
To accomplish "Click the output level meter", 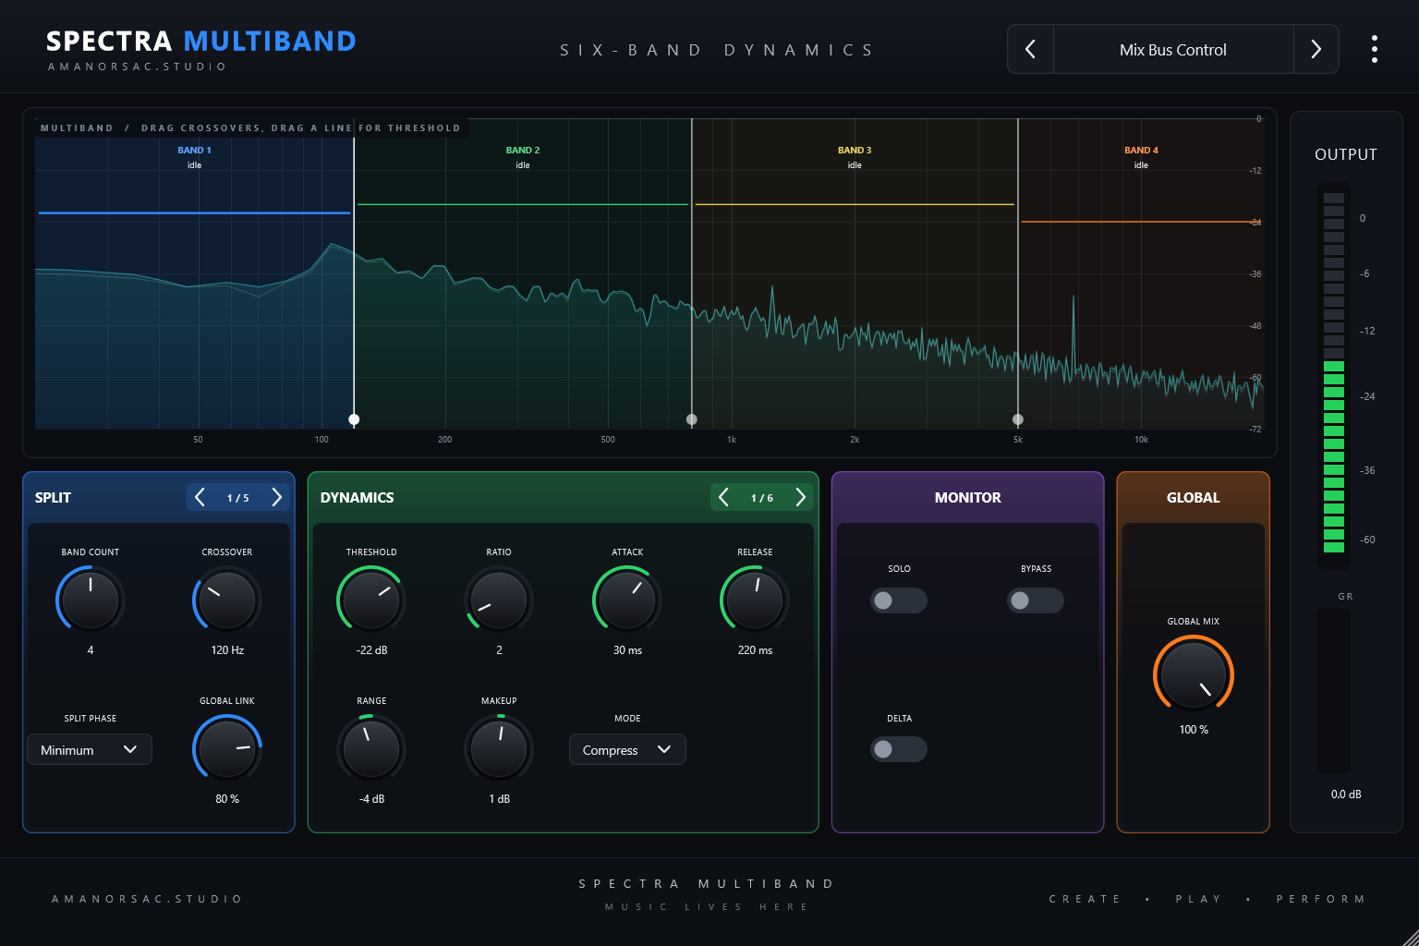I will pyautogui.click(x=1334, y=373).
